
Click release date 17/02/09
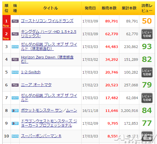(x=90, y=123)
